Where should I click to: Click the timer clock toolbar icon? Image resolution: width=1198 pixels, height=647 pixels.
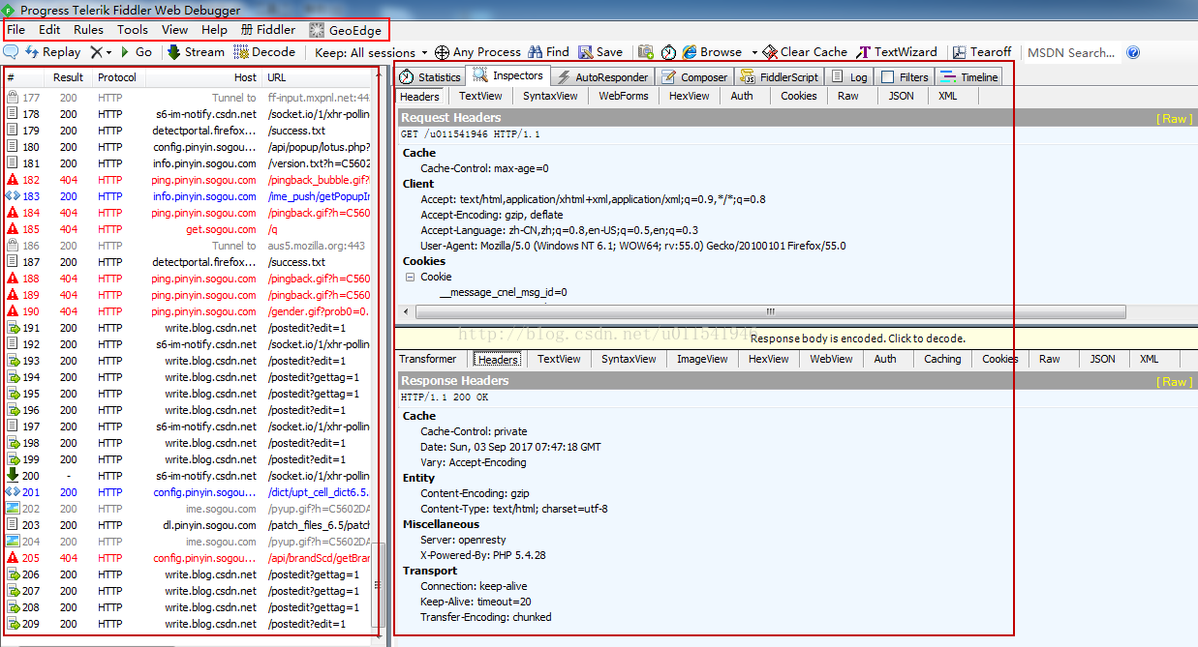(669, 52)
